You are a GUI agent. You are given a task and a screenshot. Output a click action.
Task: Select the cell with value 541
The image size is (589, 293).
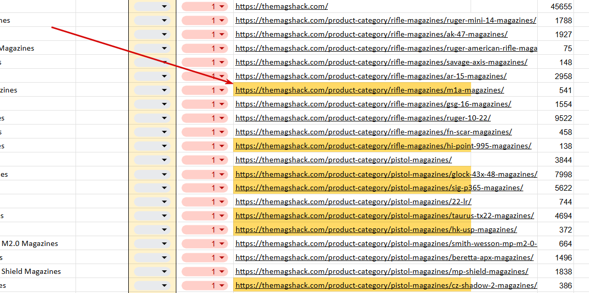[x=555, y=90]
